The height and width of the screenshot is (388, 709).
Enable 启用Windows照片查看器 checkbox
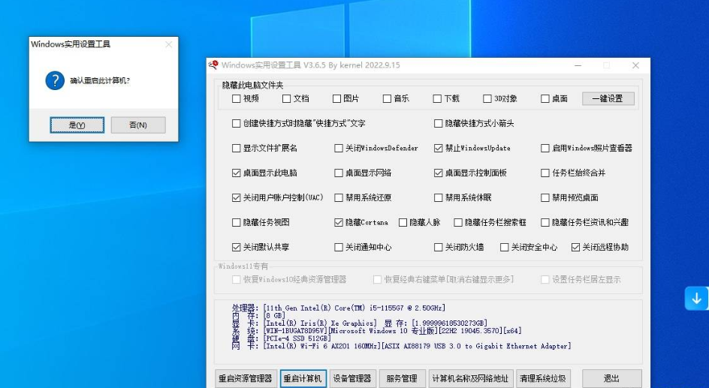(x=545, y=148)
